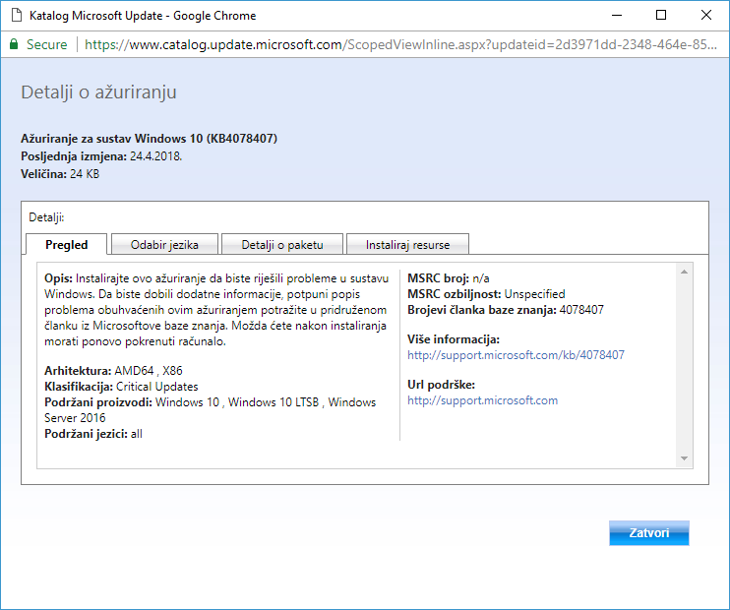The width and height of the screenshot is (730, 610).
Task: Click the page document icon in title bar
Action: click(17, 16)
